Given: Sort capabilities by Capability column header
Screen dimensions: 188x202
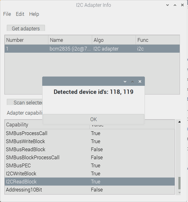Looking at the screenshot, I should pyautogui.click(x=47, y=125).
